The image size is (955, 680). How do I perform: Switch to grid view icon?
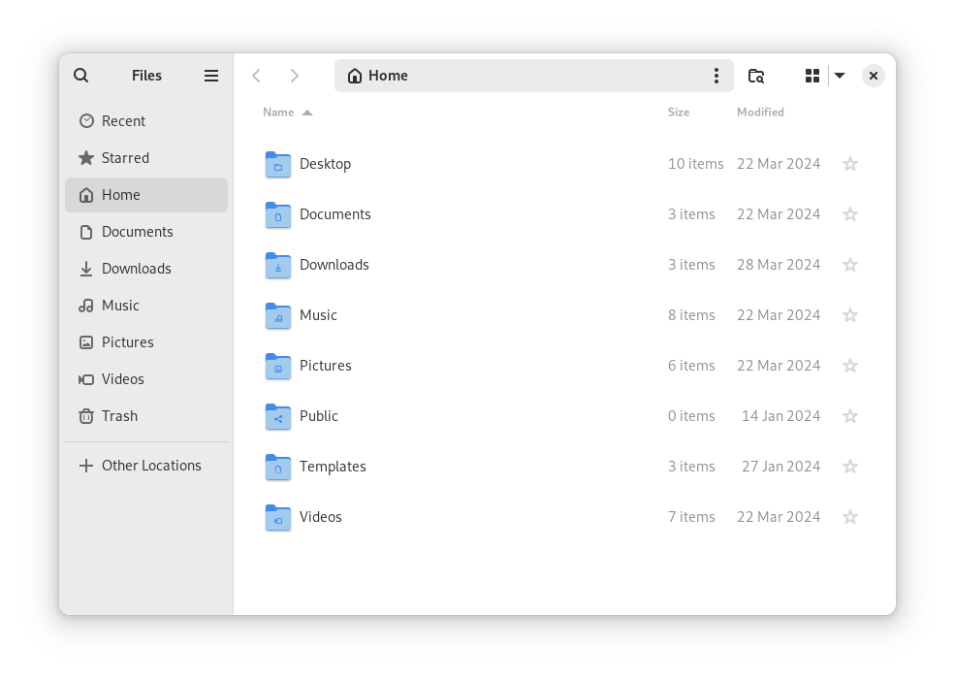click(812, 76)
